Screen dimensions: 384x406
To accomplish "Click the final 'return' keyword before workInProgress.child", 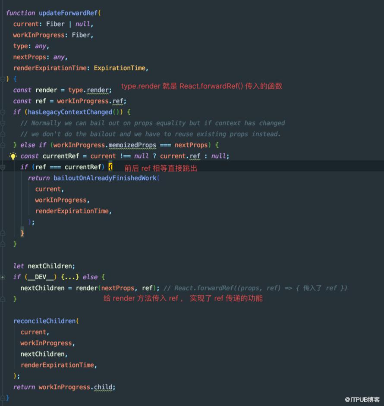I will pos(24,387).
